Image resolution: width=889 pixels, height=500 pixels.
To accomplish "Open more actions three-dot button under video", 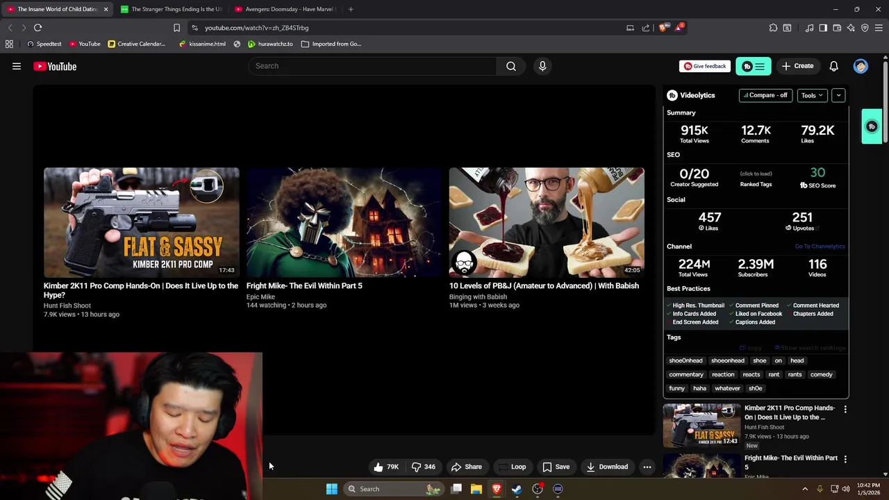I will click(x=647, y=467).
